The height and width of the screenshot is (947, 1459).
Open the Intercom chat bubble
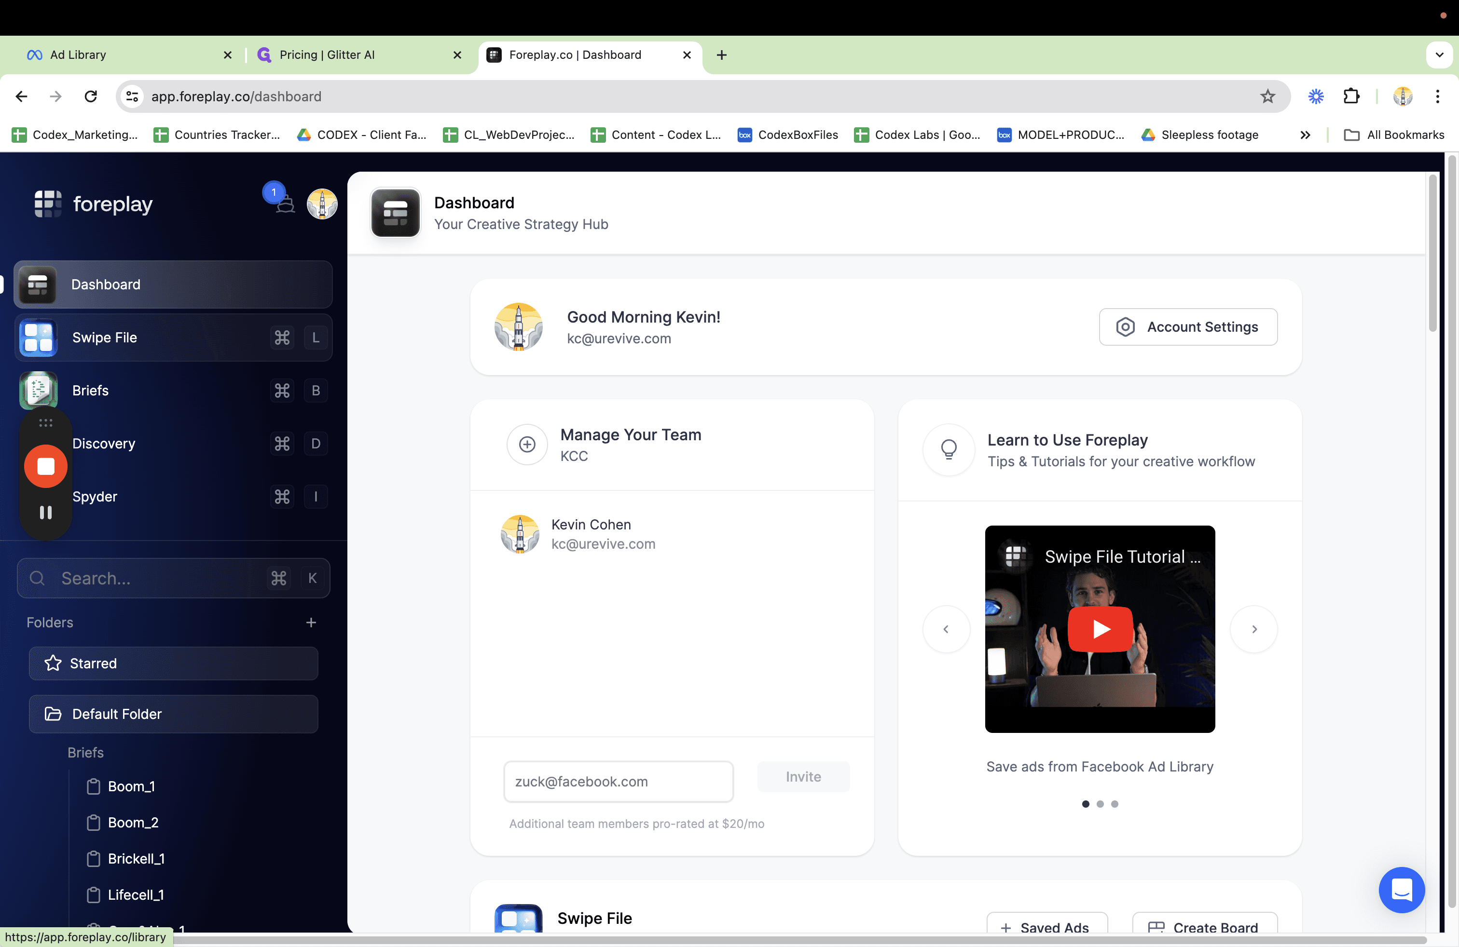(1402, 890)
